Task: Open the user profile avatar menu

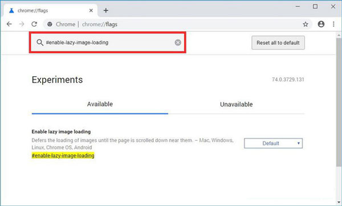Action: (321, 24)
